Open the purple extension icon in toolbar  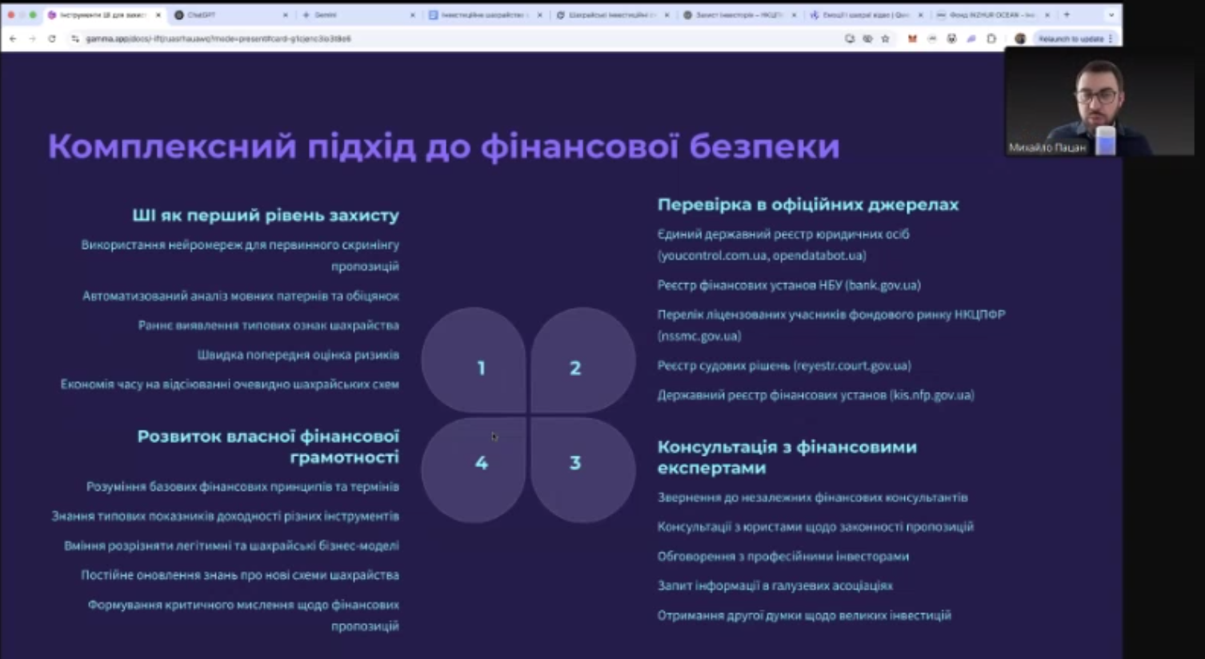[x=971, y=38]
